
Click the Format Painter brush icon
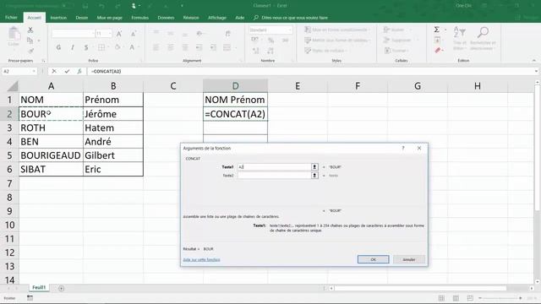point(30,51)
